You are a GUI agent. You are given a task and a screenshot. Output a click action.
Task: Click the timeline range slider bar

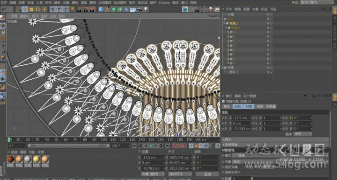point(69,146)
